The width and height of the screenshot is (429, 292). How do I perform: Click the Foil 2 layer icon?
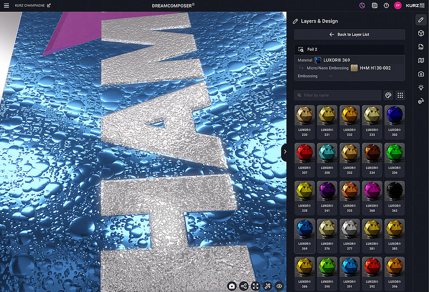point(301,49)
